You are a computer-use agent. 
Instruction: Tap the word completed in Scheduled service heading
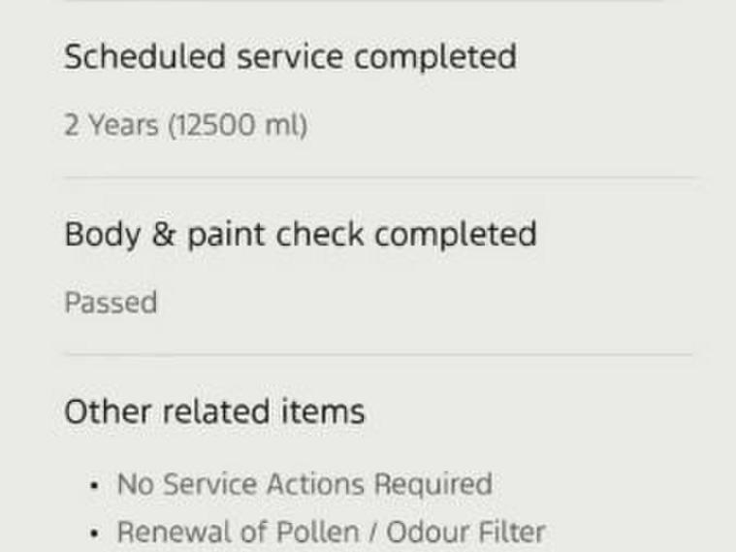434,57
